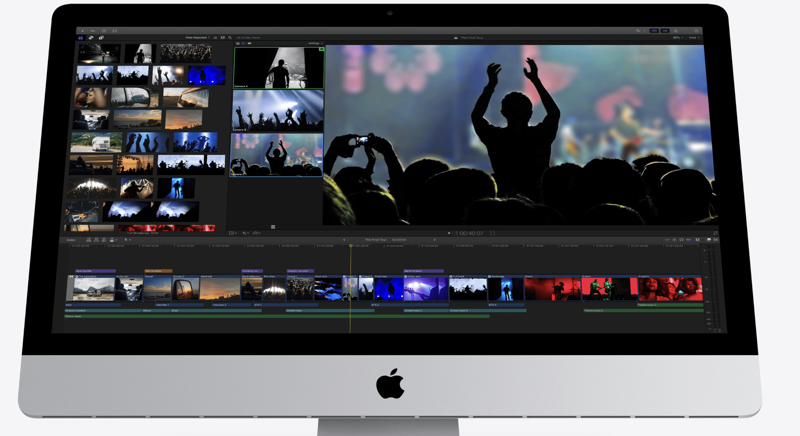Toggle the browser panel visibility button

654,31
